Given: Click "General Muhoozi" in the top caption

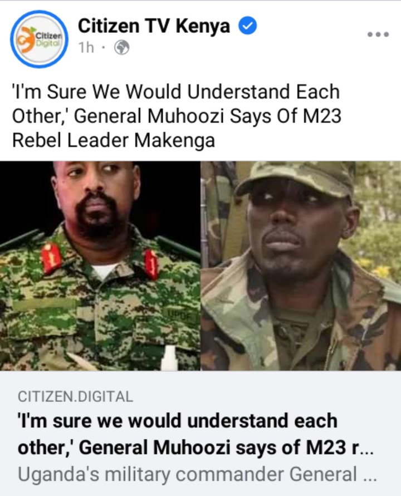Looking at the screenshot, I should (149, 116).
